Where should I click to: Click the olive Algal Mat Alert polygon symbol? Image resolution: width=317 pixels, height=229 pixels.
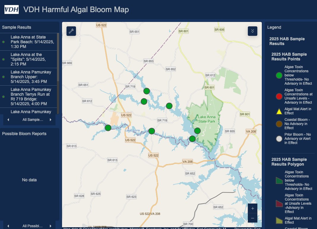point(279,220)
